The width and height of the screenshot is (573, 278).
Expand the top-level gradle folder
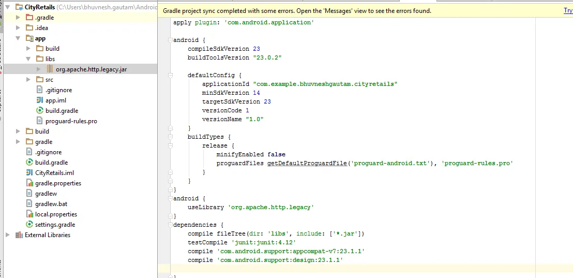coord(18,141)
